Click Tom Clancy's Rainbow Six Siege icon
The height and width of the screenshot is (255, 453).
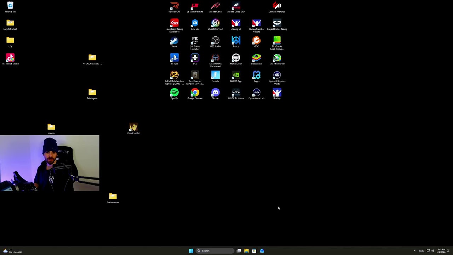[x=195, y=78]
